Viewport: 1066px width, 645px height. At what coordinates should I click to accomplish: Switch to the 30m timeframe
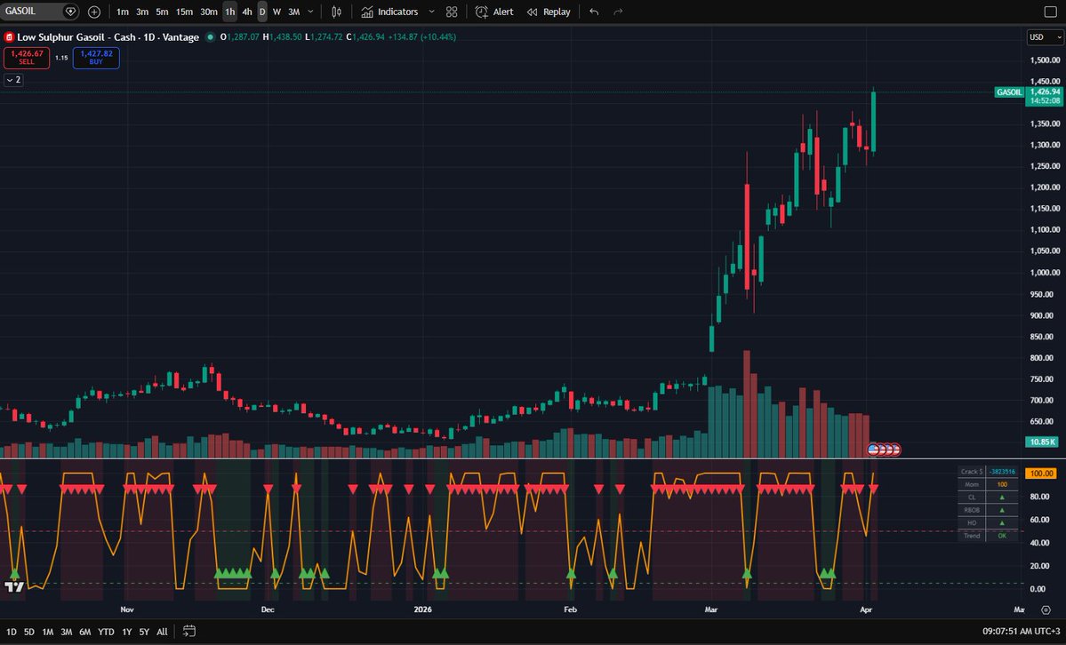209,12
